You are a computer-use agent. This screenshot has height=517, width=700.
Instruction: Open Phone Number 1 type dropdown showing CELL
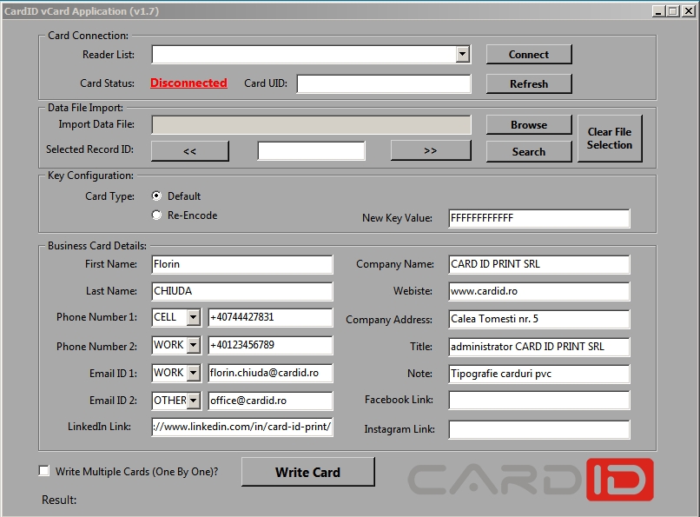pyautogui.click(x=195, y=317)
